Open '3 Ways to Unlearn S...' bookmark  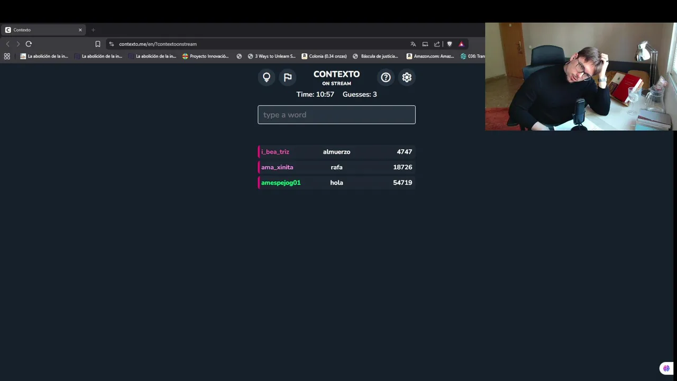click(x=271, y=56)
